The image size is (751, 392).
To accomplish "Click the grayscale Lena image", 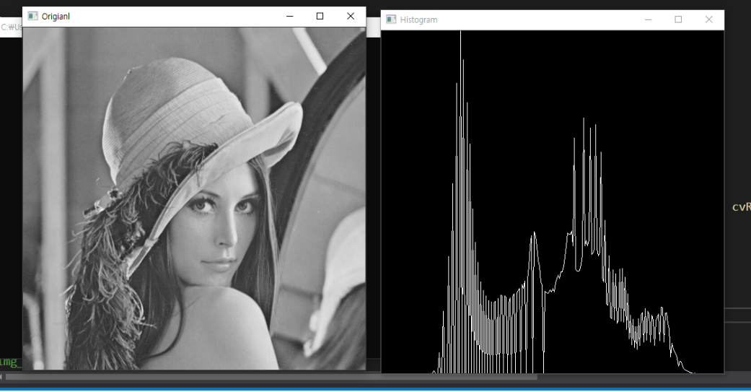I will pyautogui.click(x=195, y=199).
